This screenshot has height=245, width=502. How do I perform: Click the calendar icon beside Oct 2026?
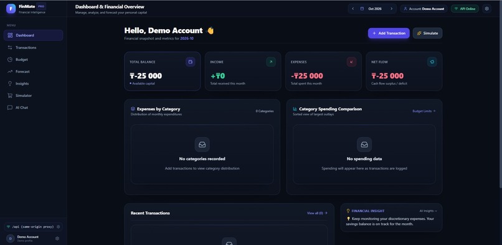(x=362, y=9)
